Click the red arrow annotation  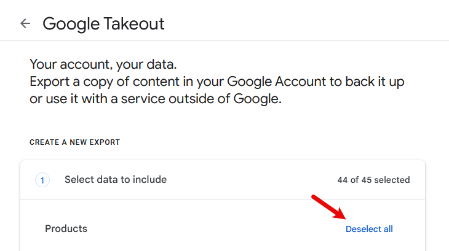coord(327,207)
